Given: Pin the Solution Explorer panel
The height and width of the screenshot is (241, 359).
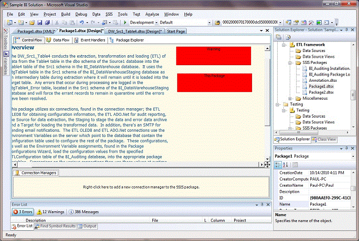Looking at the screenshot, I should 347,30.
